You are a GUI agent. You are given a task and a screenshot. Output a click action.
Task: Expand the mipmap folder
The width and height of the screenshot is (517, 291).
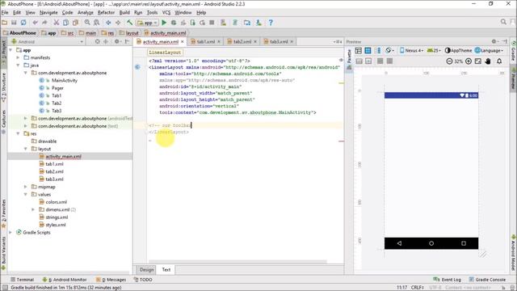pyautogui.click(x=26, y=187)
